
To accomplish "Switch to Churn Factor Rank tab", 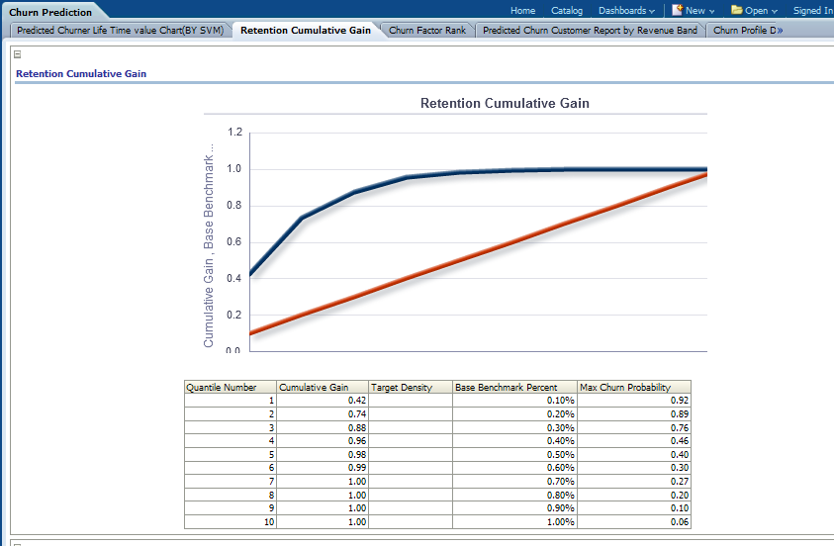I will click(426, 31).
